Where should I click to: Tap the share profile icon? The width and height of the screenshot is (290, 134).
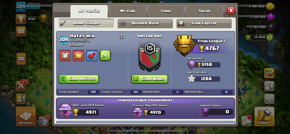tap(121, 36)
